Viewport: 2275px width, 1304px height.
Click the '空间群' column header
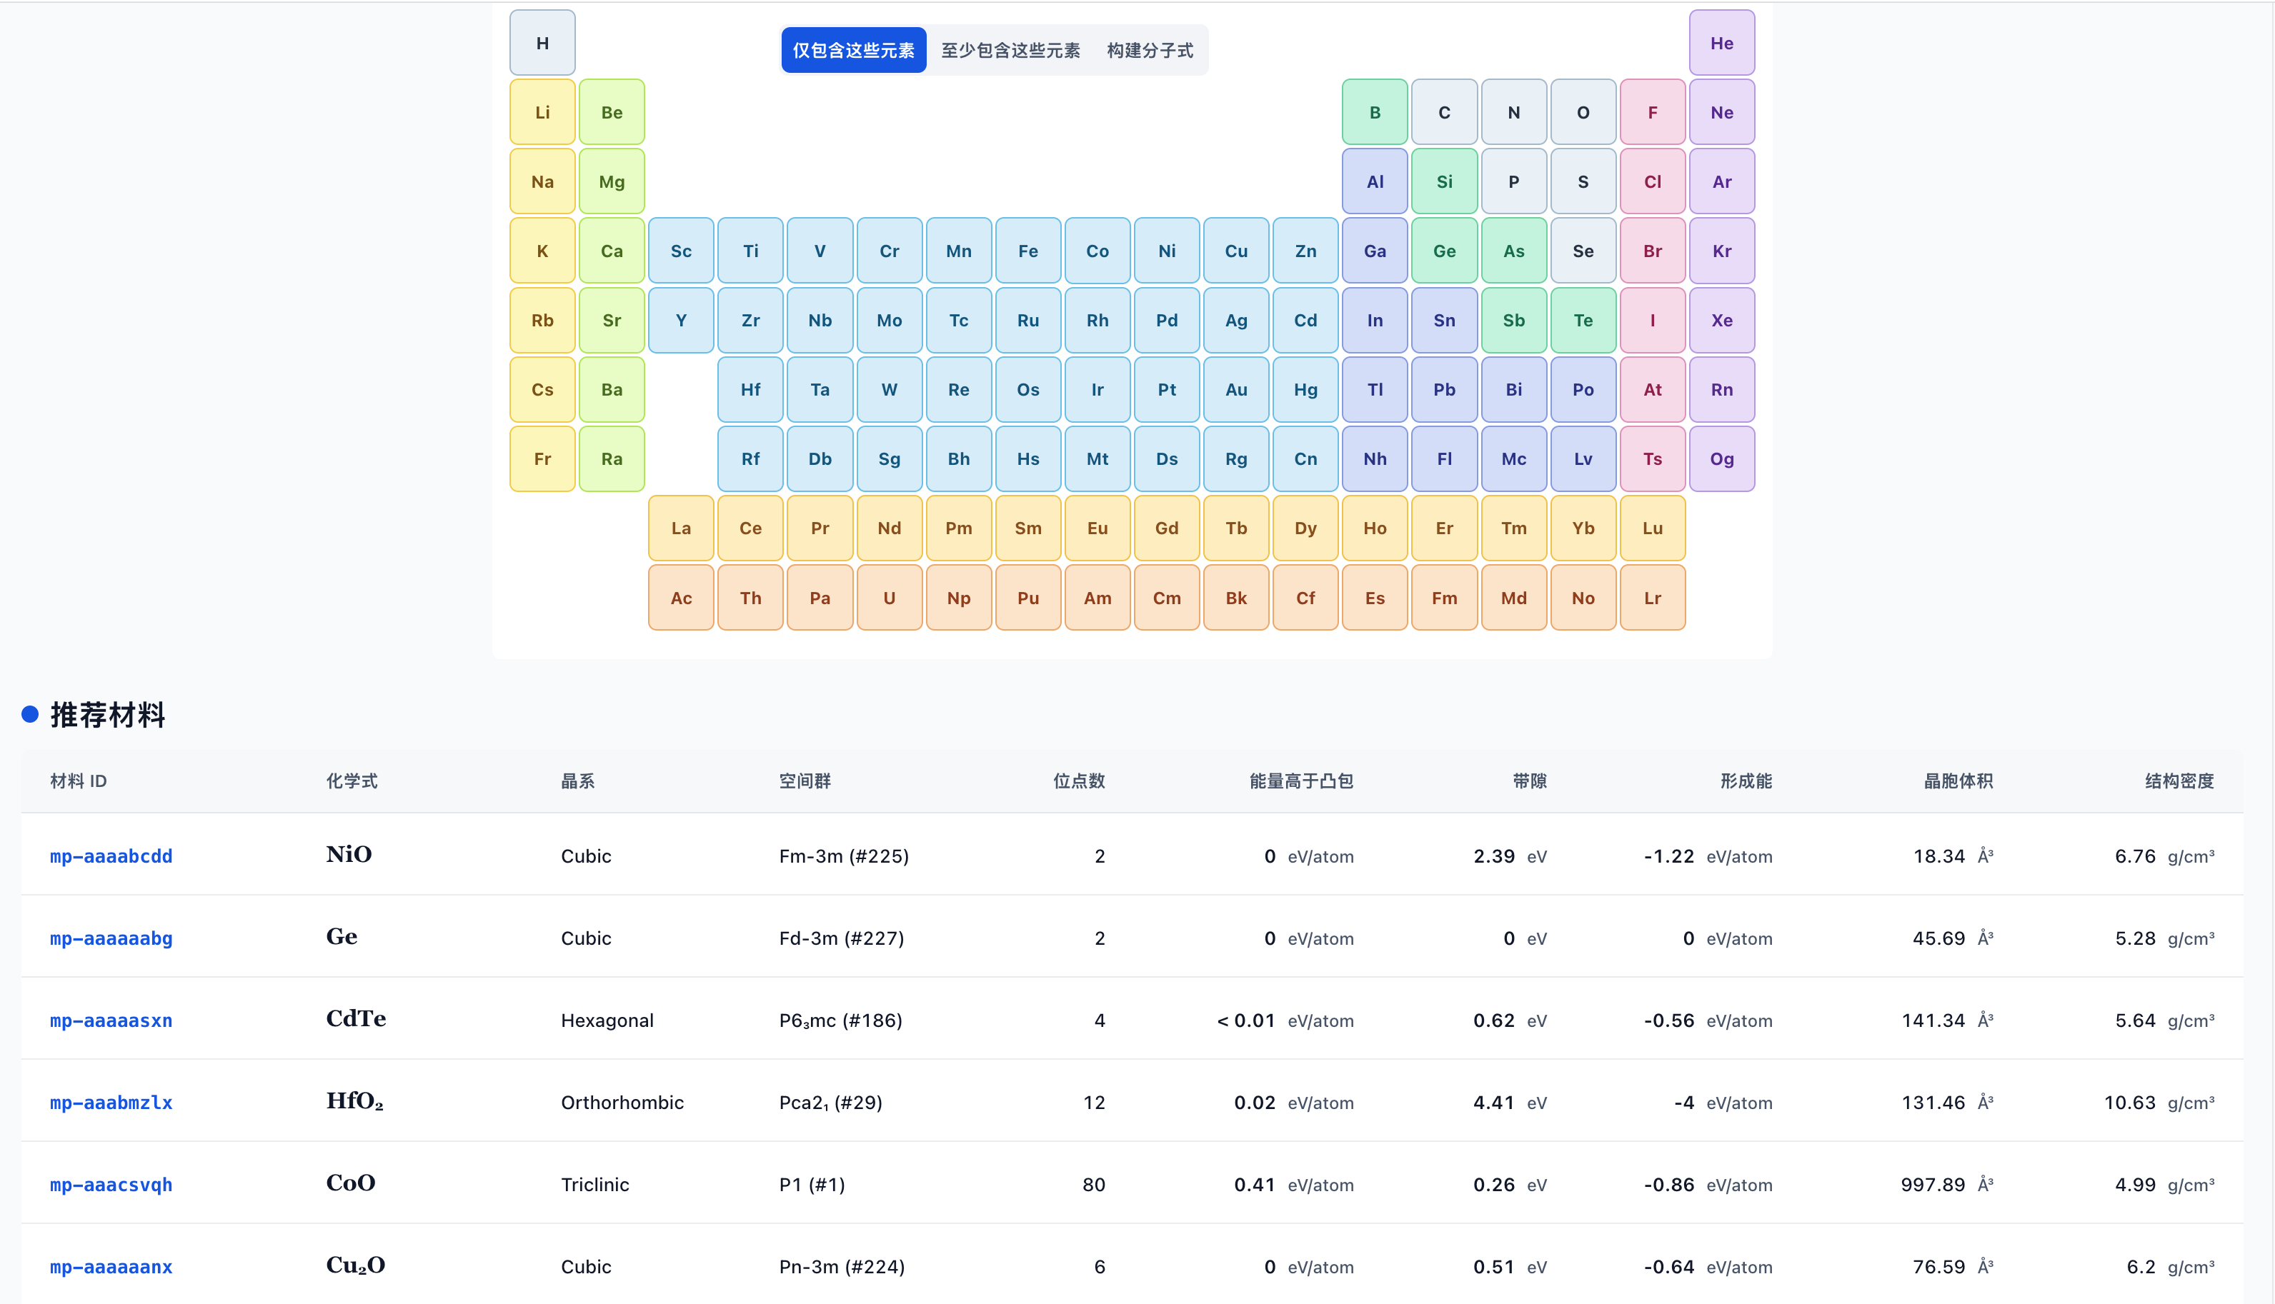coord(805,781)
